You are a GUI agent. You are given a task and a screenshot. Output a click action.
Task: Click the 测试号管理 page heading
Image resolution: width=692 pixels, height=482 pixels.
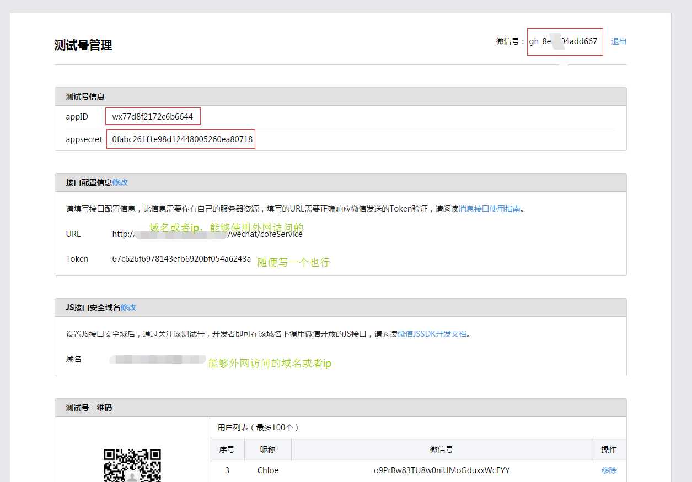pos(83,45)
